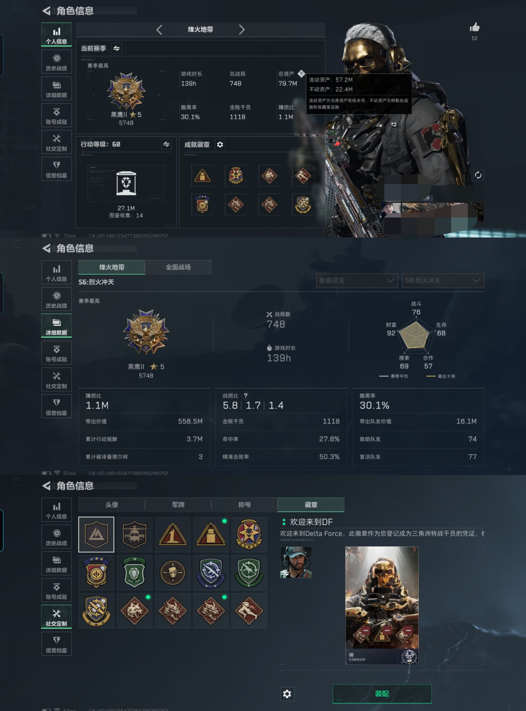Click the golden skull dog-tag card preview
This screenshot has width=526, height=711.
tap(382, 606)
